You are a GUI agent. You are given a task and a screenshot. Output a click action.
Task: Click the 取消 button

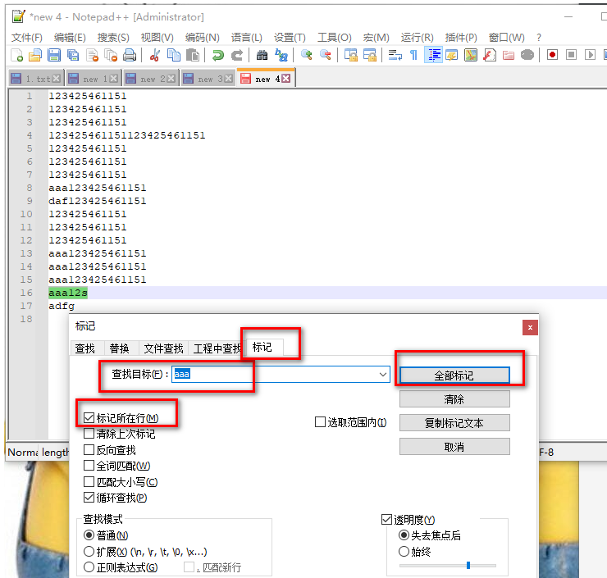click(454, 447)
